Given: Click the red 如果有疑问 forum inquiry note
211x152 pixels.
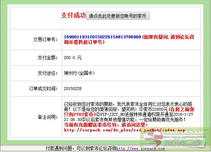Looking at the screenshot, I should 129,39.
